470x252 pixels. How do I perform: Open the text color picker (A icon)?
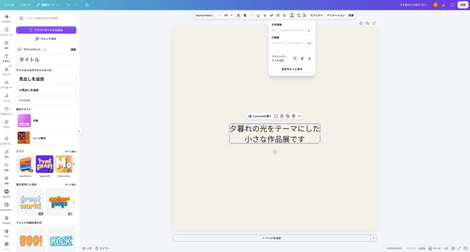238,15
